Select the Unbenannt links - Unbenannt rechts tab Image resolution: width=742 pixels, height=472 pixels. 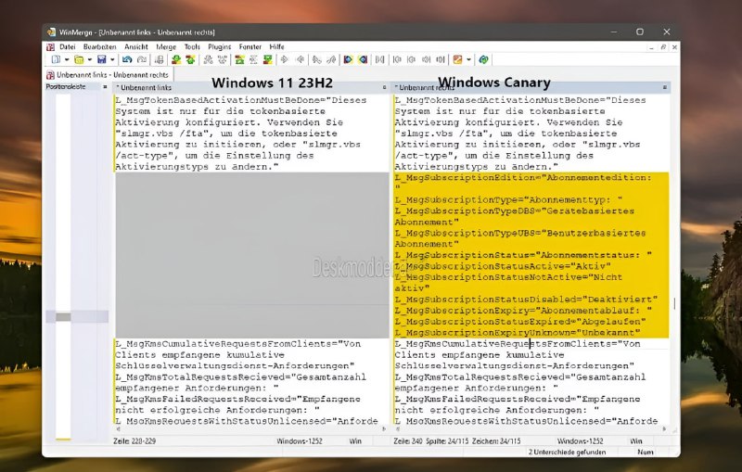107,74
